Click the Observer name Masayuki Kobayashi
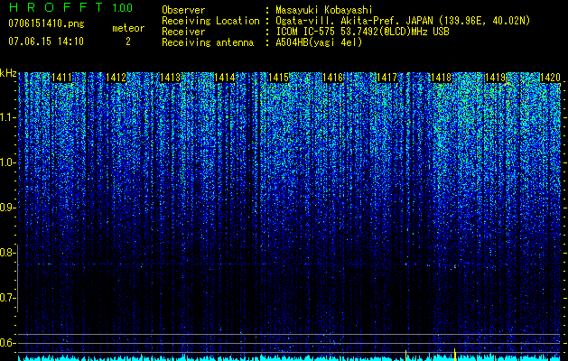The height and width of the screenshot is (361, 568). click(324, 10)
